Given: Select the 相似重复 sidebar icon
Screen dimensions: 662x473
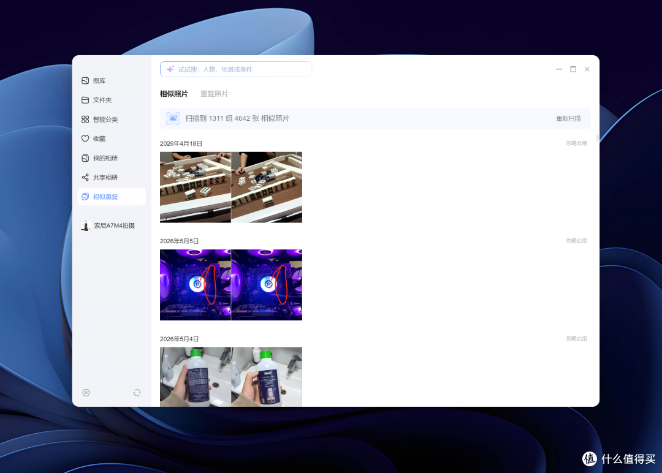Looking at the screenshot, I should tap(85, 197).
